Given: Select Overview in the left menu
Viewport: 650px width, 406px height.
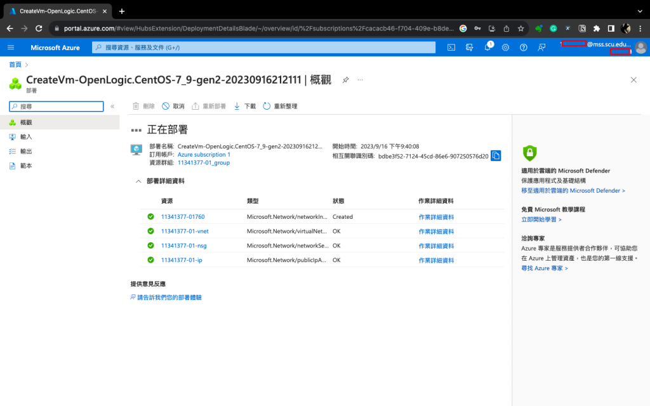Looking at the screenshot, I should 60,122.
